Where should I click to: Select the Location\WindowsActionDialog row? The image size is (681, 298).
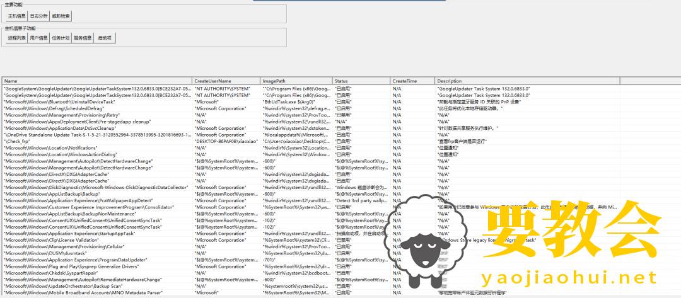tap(311, 154)
